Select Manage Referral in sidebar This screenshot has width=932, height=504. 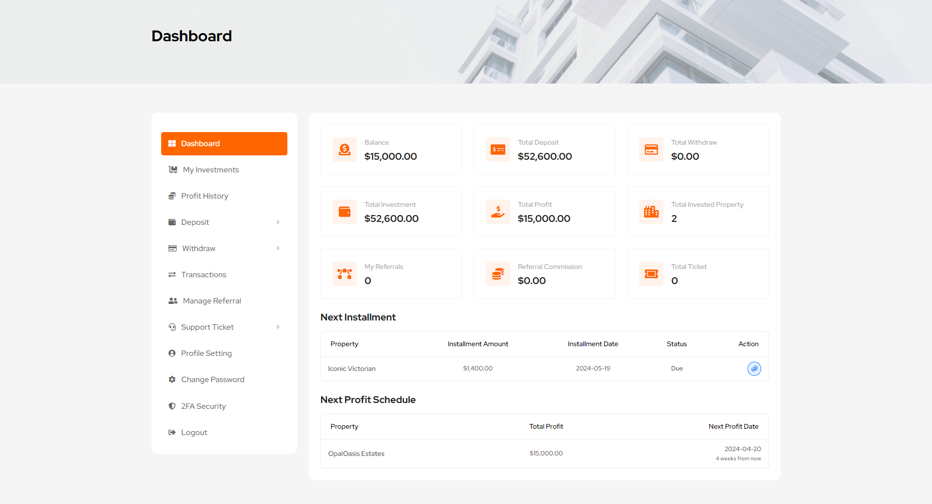pyautogui.click(x=212, y=301)
